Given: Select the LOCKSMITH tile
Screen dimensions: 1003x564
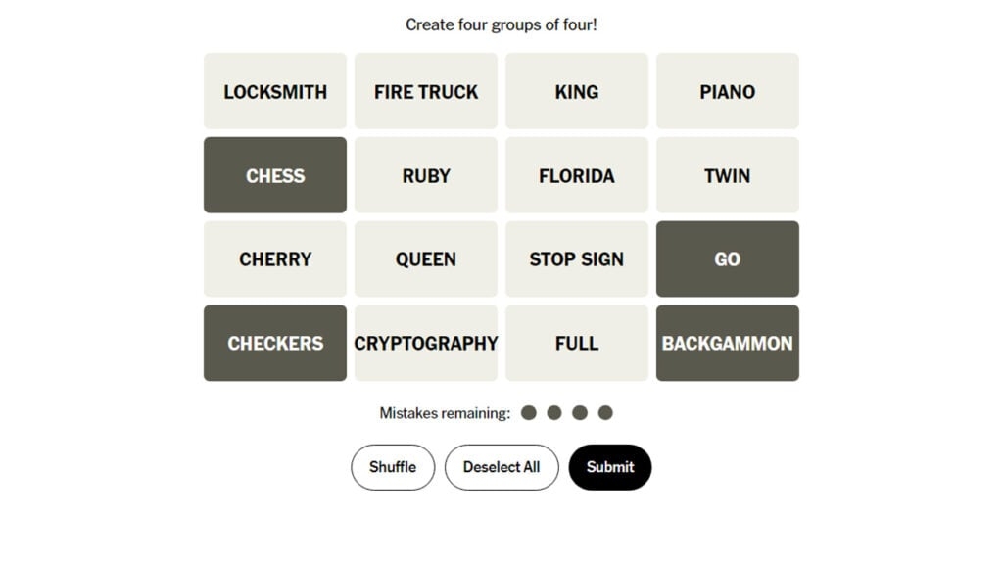Looking at the screenshot, I should (274, 91).
